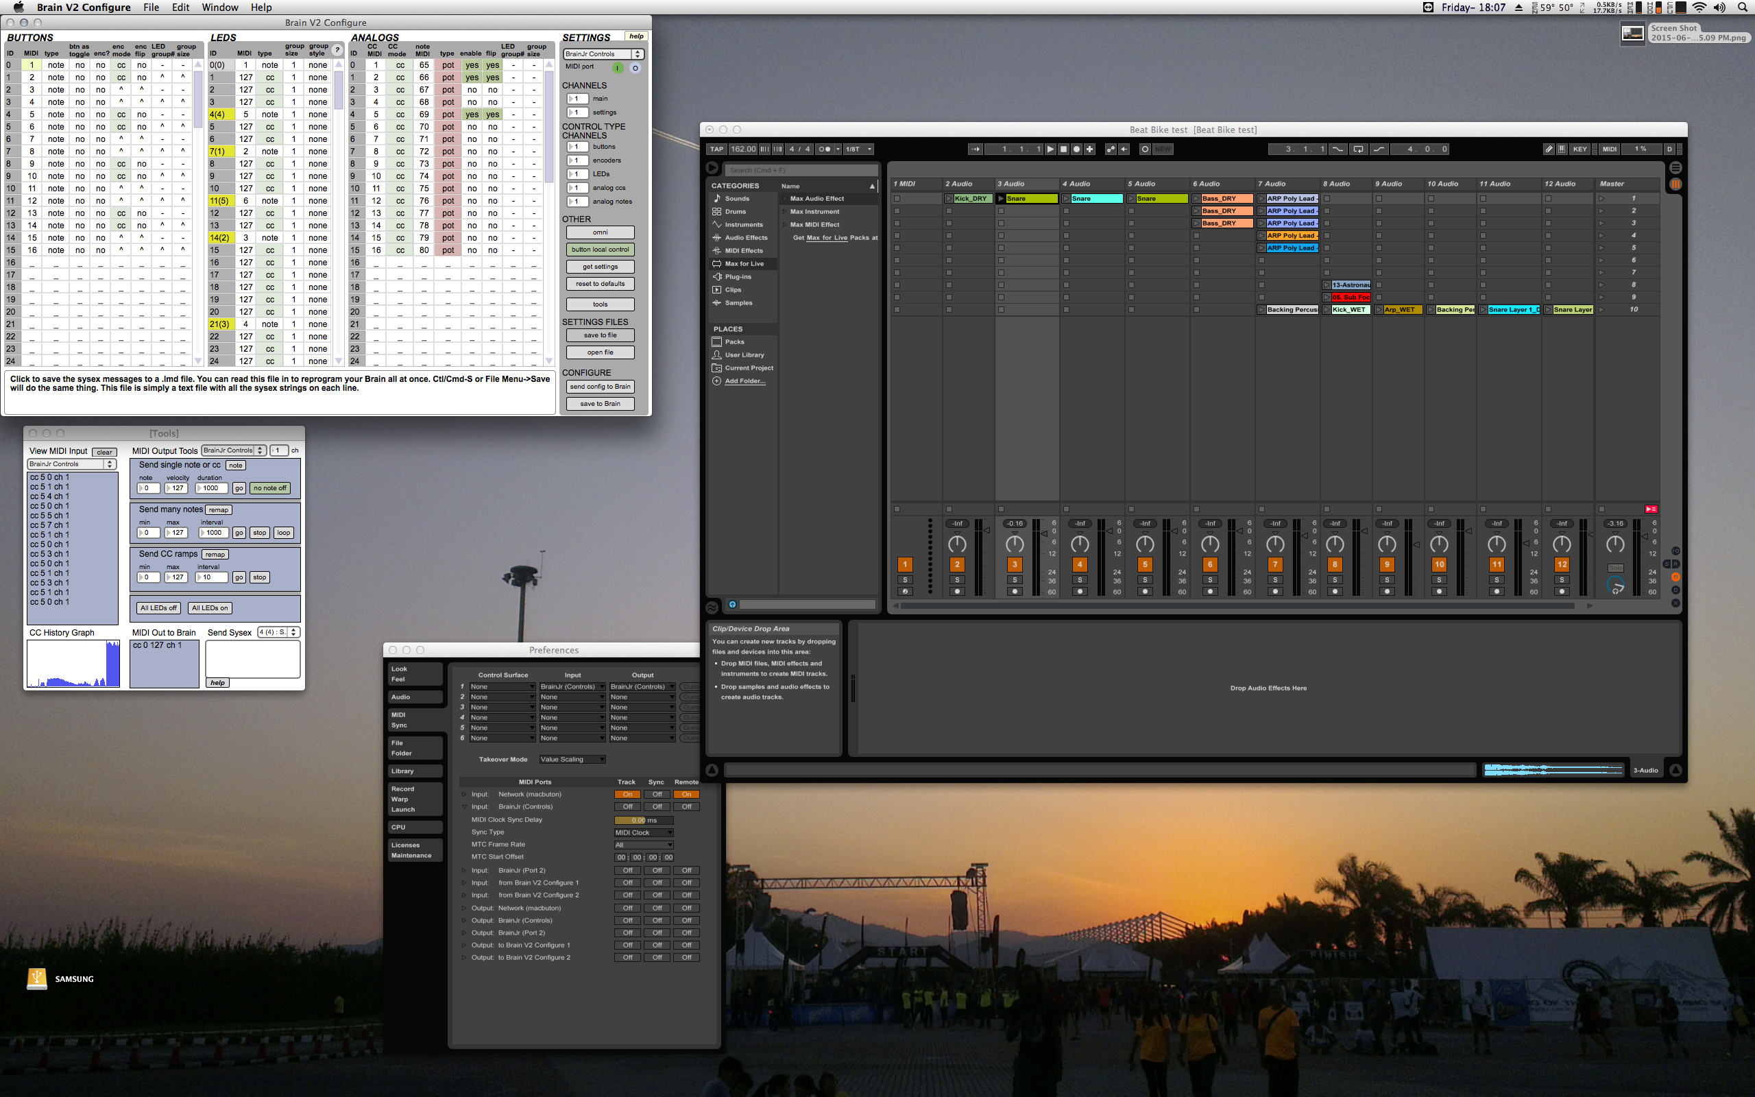
Task: Click All LEDs off button
Action: (158, 608)
